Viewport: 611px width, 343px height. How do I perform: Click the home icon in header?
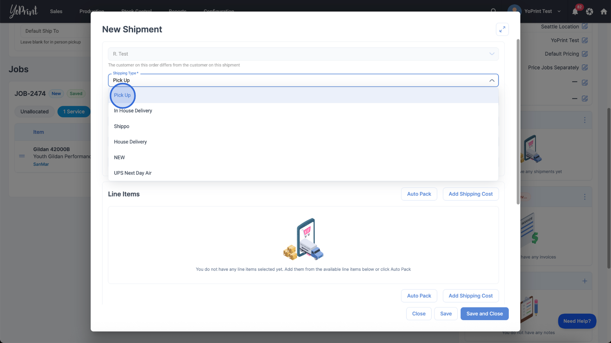tap(604, 12)
